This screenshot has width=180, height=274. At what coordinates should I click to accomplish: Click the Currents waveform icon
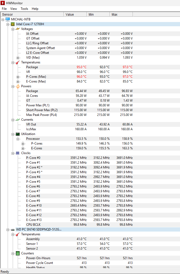[18, 120]
